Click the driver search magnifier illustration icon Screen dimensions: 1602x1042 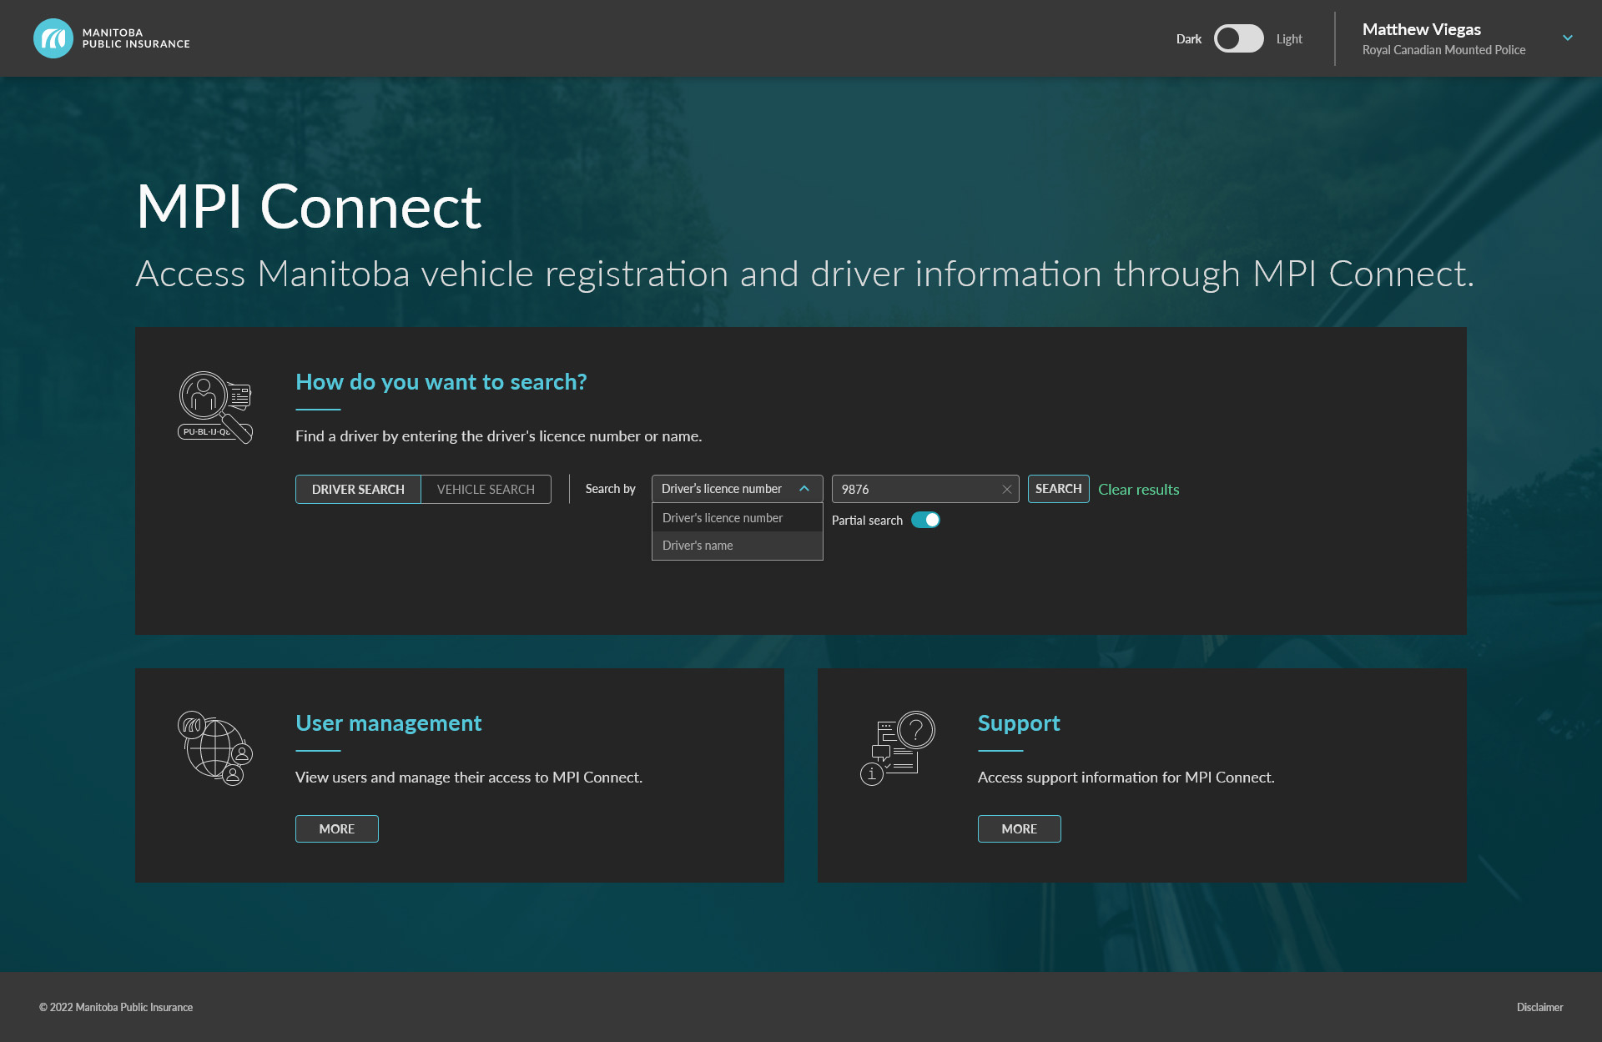[215, 407]
